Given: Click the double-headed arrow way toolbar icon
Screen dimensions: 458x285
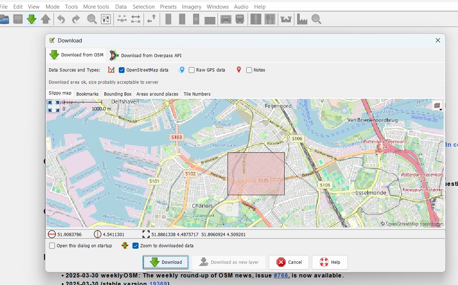Looking at the screenshot, I should tap(136, 19).
